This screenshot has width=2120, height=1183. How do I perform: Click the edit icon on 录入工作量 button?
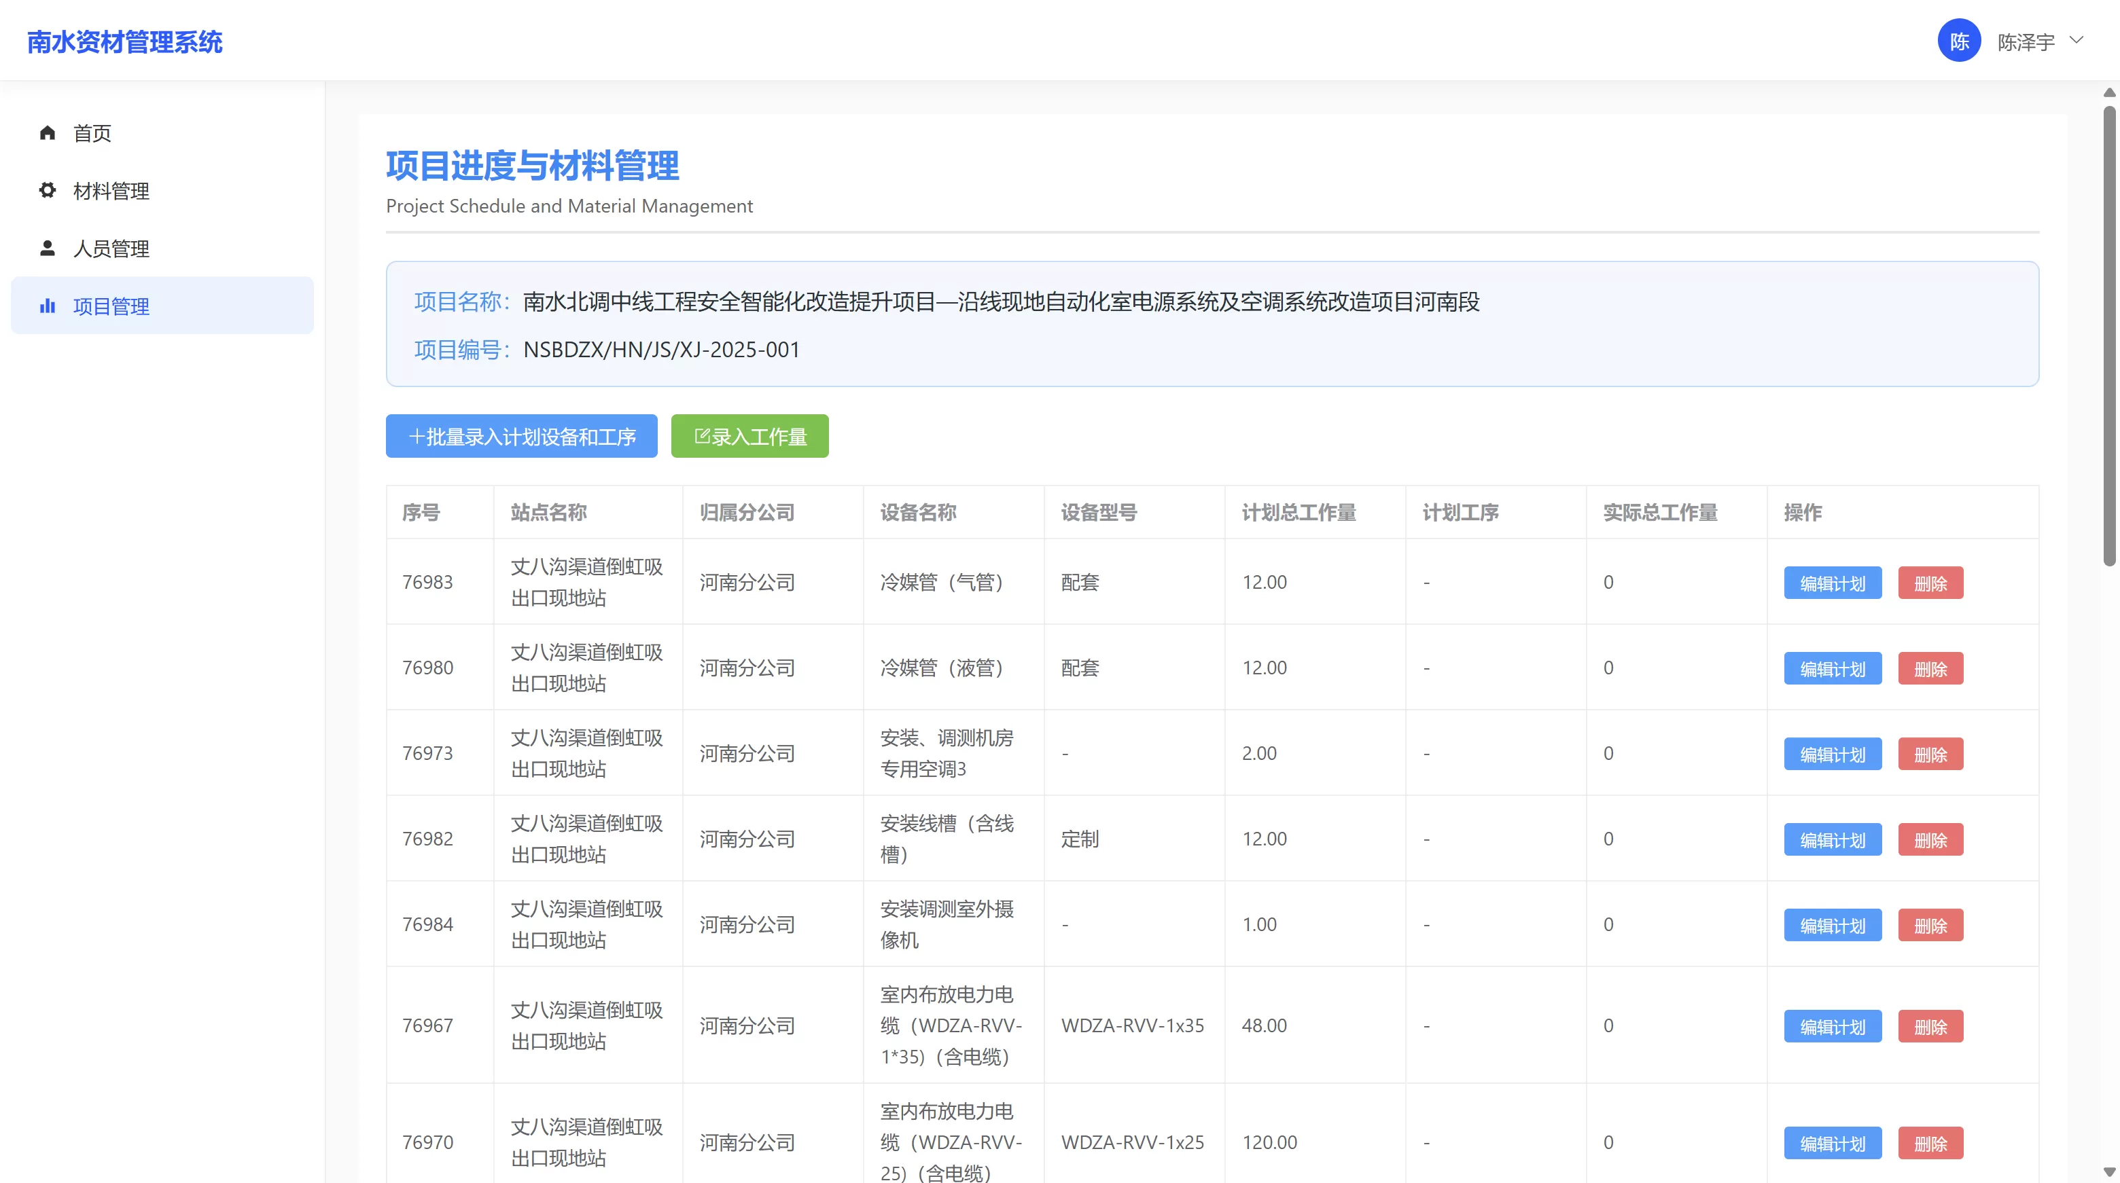(701, 436)
